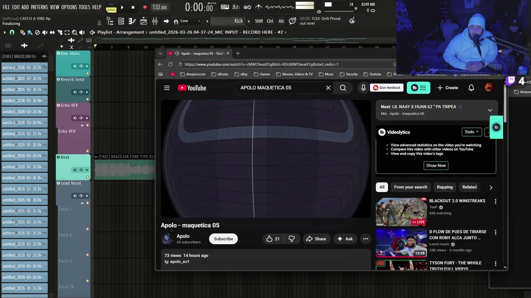Screen dimensions: 531x298
Task: Select the Rapping filter chip
Action: (x=445, y=187)
